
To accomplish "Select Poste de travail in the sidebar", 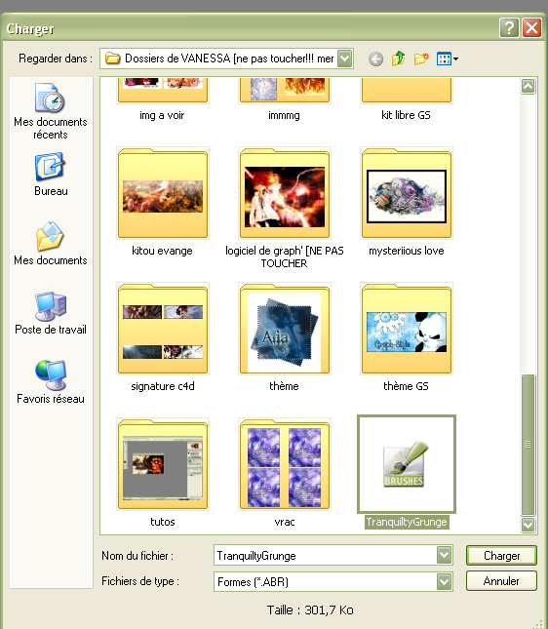I will pos(51,313).
